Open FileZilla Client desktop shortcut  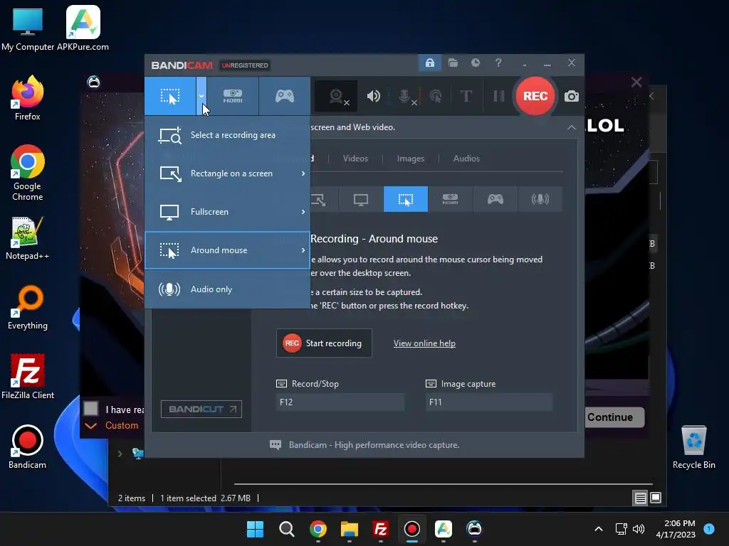(x=28, y=377)
